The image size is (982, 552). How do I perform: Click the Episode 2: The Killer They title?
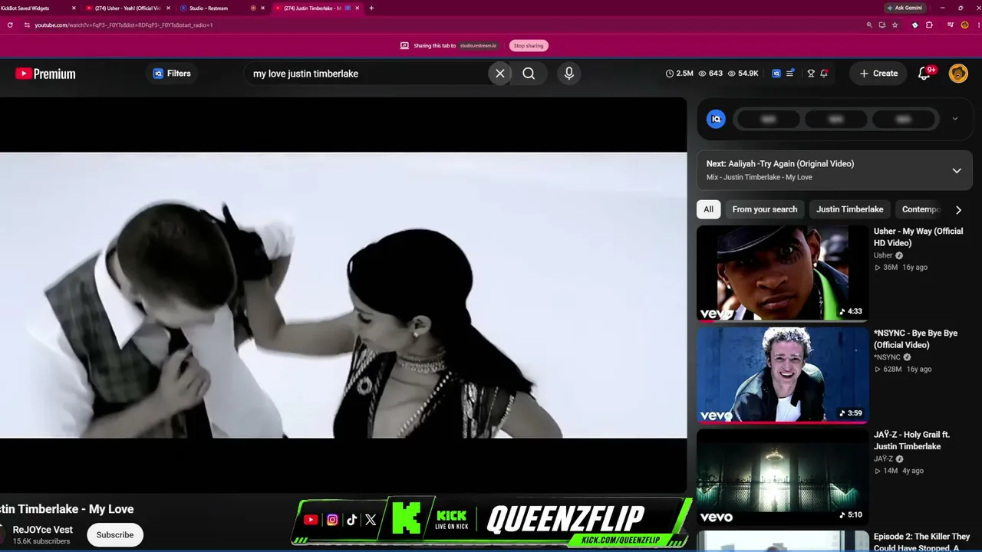coord(921,542)
